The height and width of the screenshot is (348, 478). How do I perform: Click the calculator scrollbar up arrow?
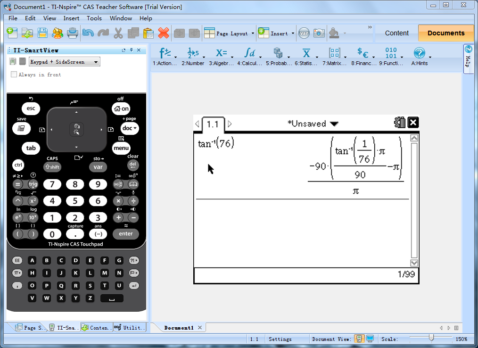tap(414, 138)
